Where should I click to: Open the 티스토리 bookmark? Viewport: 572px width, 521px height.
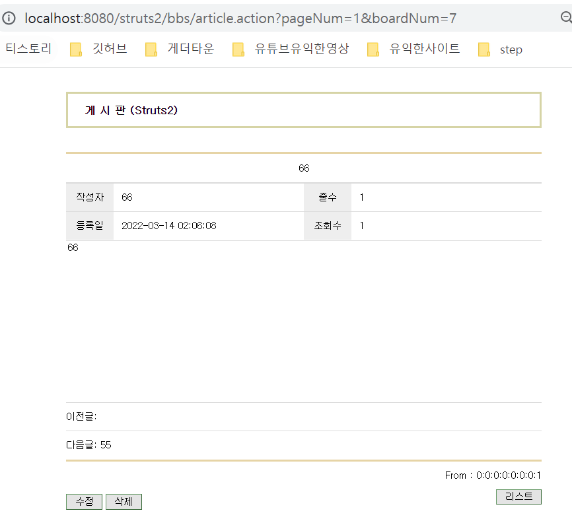28,48
